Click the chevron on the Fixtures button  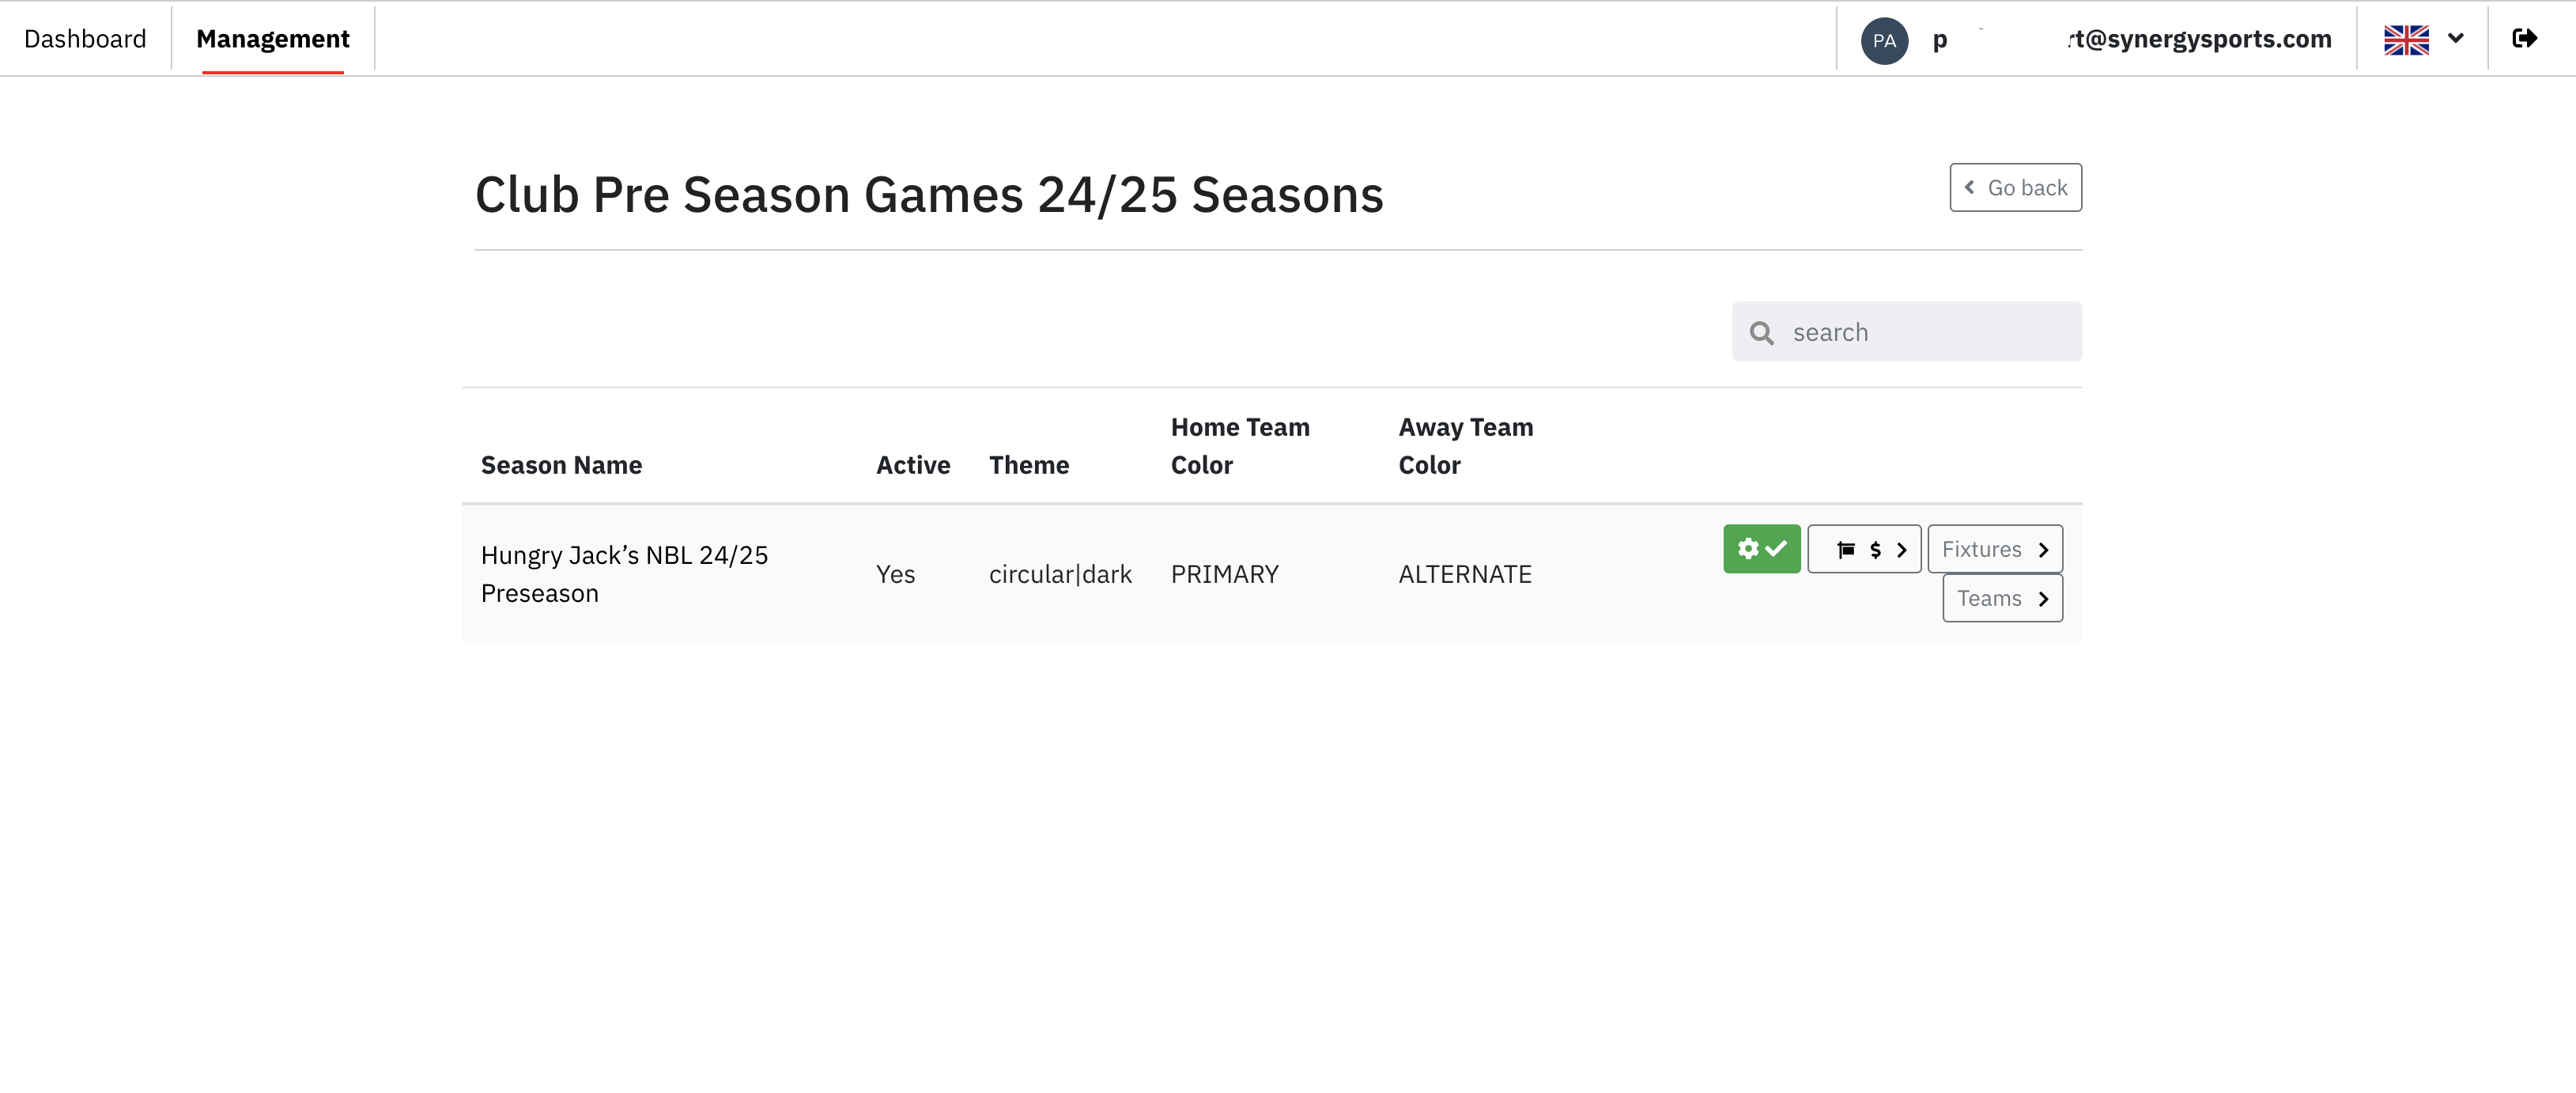[2044, 550]
